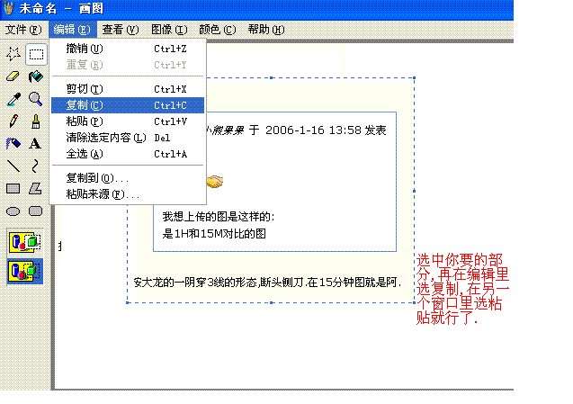Activate the Text tool
This screenshot has width=573, height=404.
pyautogui.click(x=36, y=144)
